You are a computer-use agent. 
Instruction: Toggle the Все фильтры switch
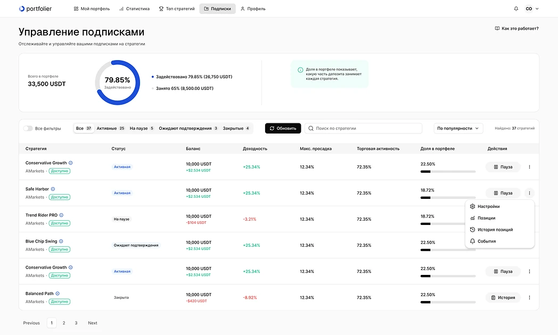point(28,128)
